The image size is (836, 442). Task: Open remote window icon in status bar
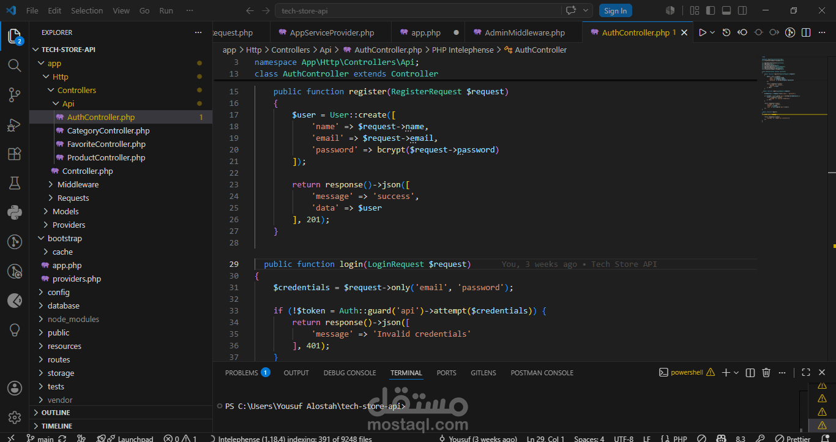(11, 438)
